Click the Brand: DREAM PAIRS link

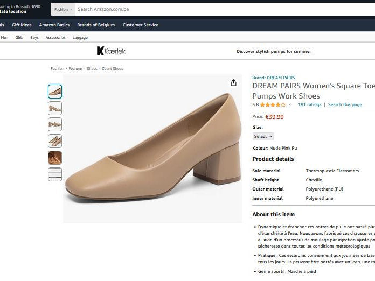click(273, 78)
